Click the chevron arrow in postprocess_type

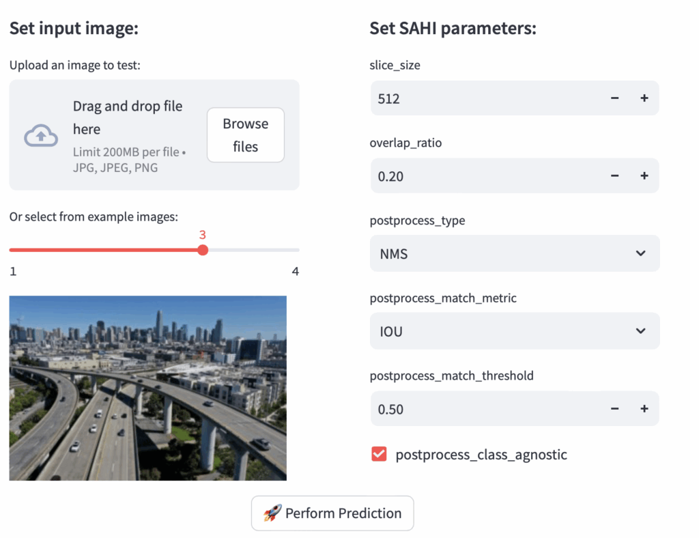[640, 254]
